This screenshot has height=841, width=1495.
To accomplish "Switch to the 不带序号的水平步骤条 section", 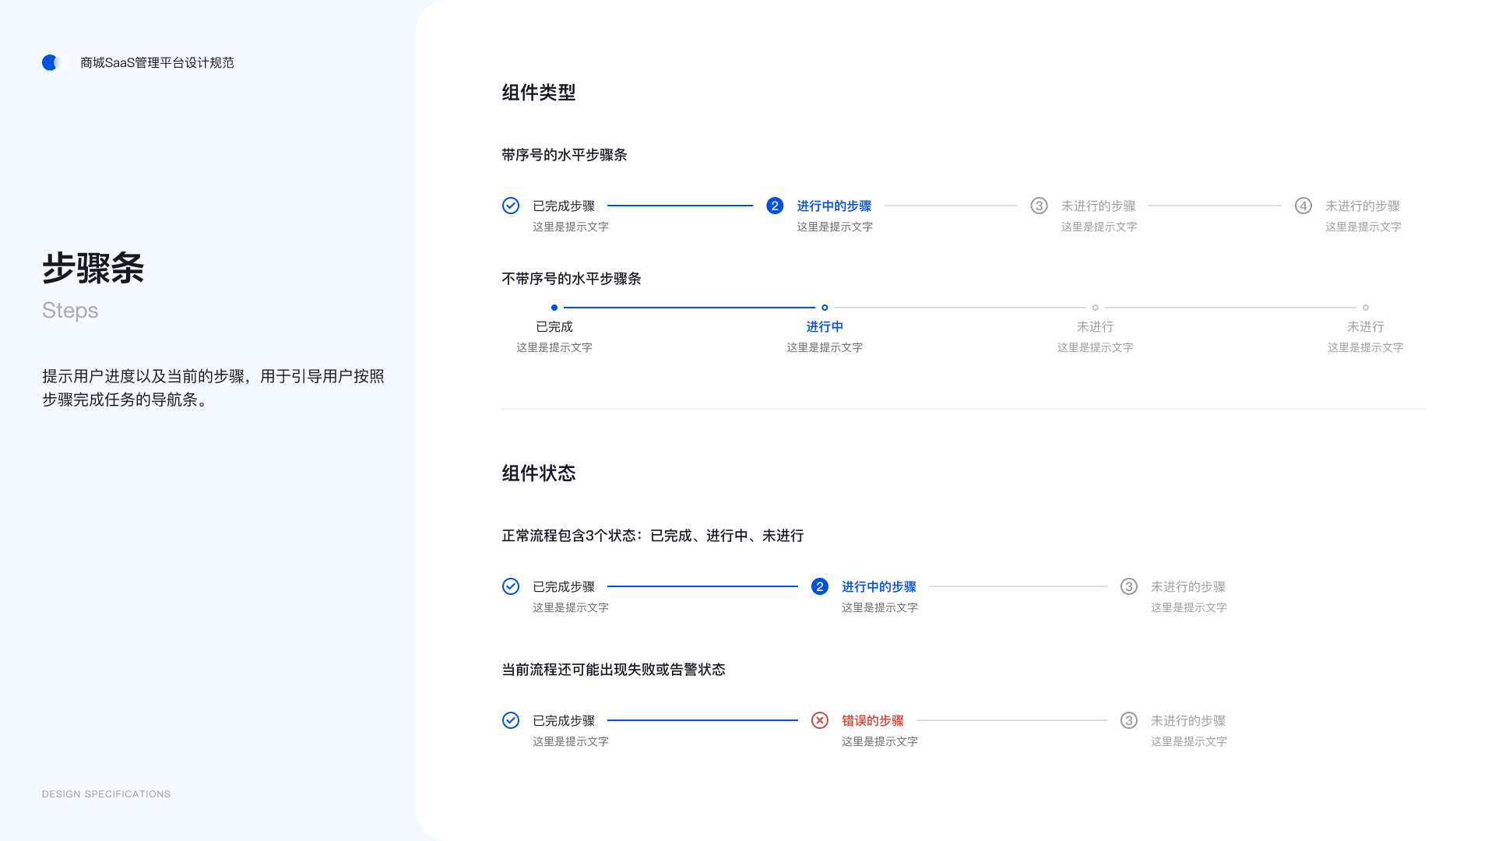I will tap(572, 278).
